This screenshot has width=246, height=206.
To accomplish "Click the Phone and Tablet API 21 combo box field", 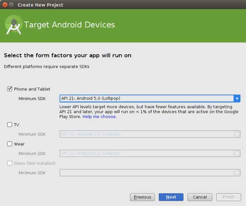I will pos(150,99).
